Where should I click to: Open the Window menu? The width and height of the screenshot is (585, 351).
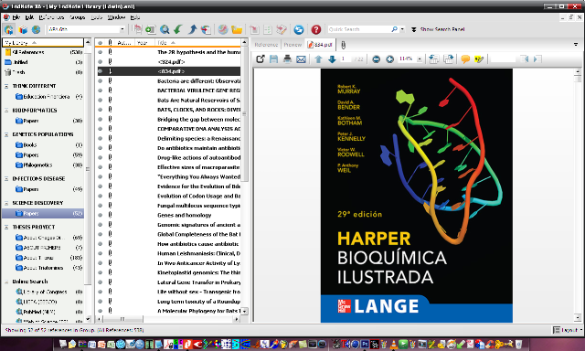116,17
